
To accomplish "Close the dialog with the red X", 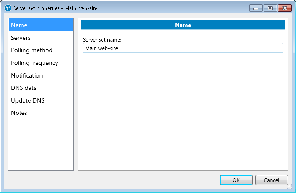I will point(285,8).
